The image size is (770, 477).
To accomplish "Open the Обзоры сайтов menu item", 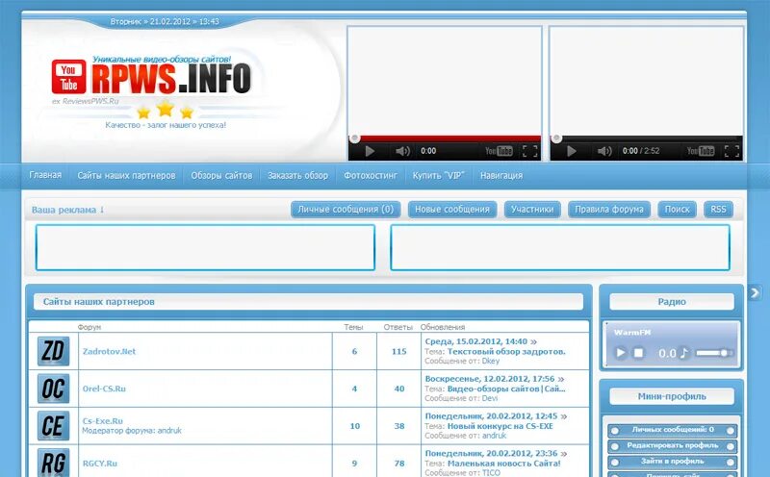I will coord(221,176).
